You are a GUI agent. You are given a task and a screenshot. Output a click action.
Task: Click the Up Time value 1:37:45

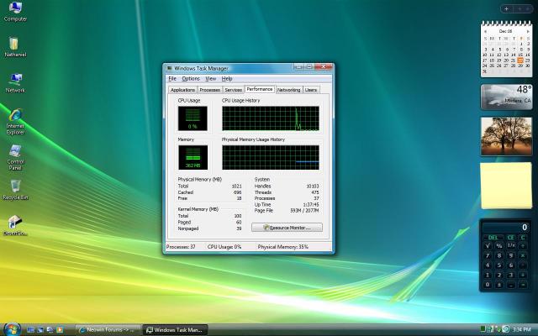tap(311, 204)
